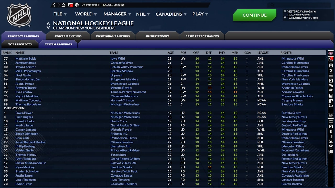The height and width of the screenshot is (188, 335).
Task: Open the inbox mail icon with red notification badge
Action: [x=70, y=5]
